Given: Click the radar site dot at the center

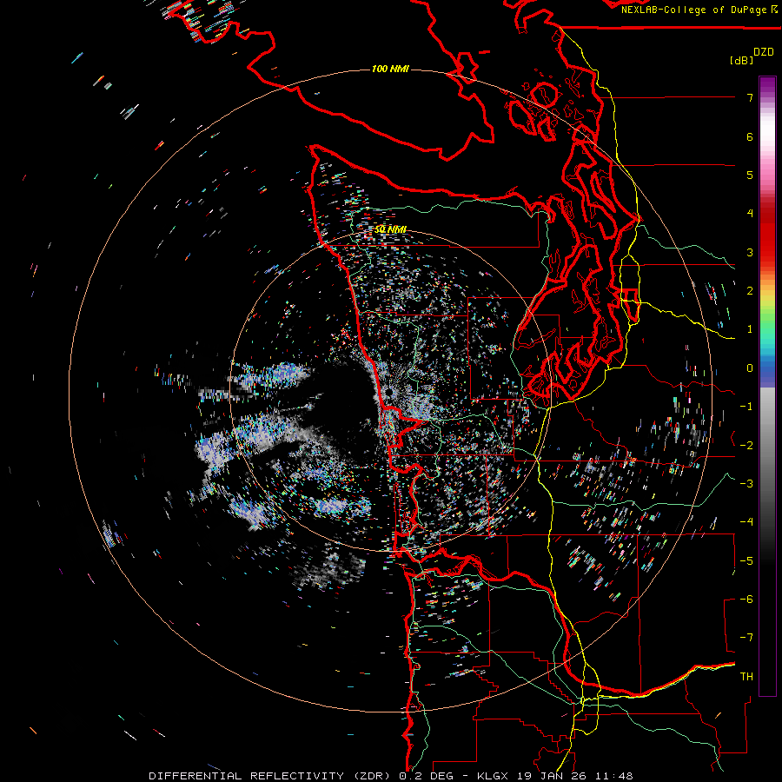Looking at the screenshot, I should pyautogui.click(x=389, y=394).
